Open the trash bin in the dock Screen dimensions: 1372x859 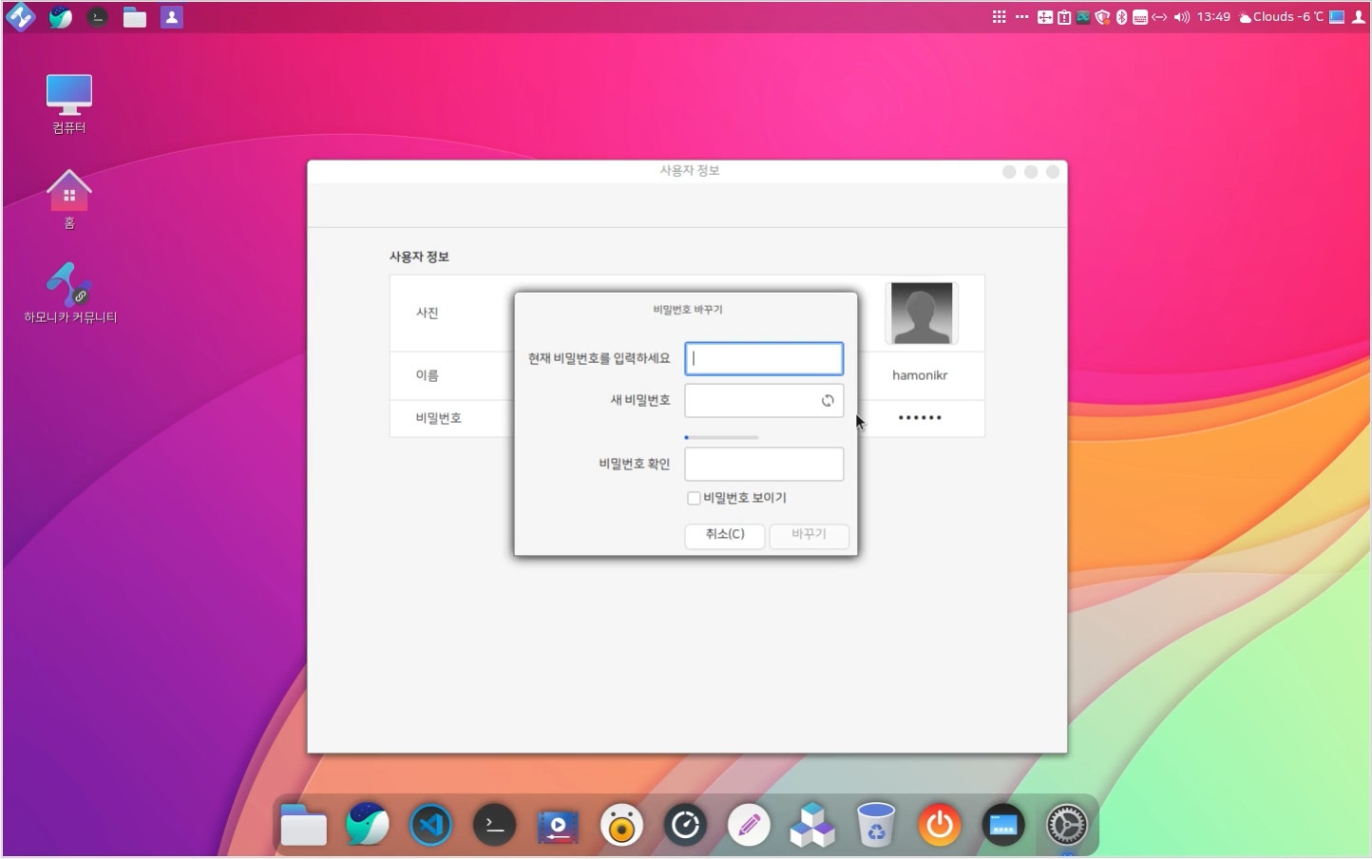click(875, 826)
